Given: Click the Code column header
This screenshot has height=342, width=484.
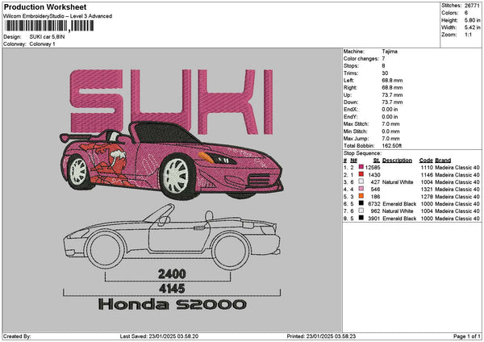Looking at the screenshot, I should (x=426, y=161).
